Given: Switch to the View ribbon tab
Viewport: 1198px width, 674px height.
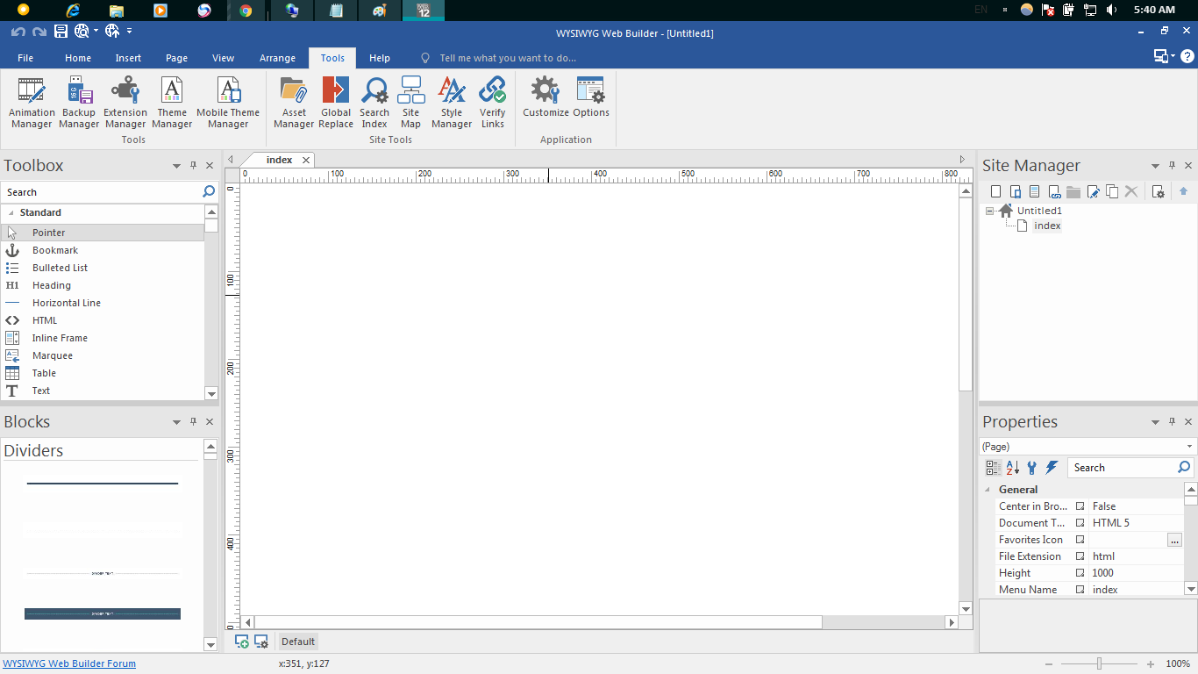Looking at the screenshot, I should [x=224, y=58].
